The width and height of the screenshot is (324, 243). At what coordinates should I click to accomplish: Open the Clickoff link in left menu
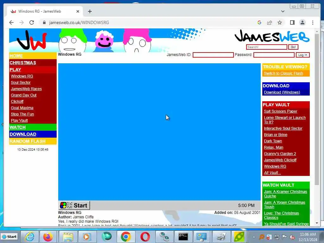point(17,102)
